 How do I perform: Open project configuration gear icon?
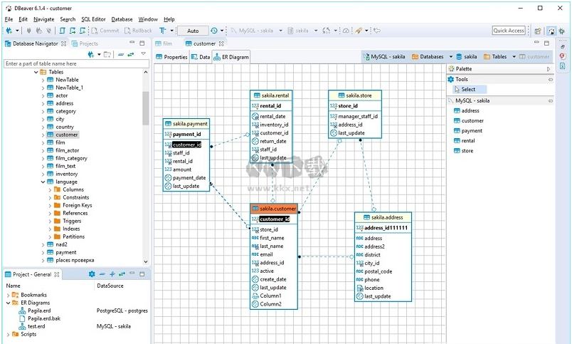point(92,274)
